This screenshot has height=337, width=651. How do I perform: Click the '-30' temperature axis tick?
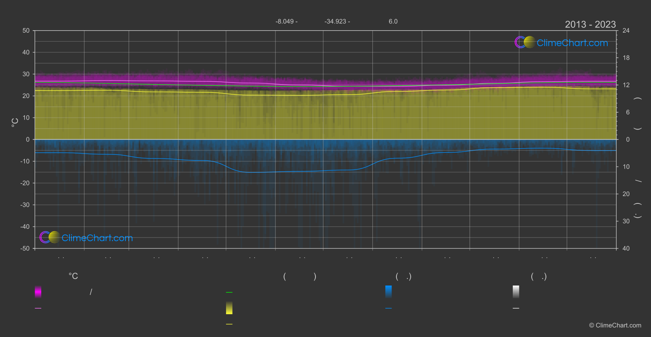[x=25, y=205]
